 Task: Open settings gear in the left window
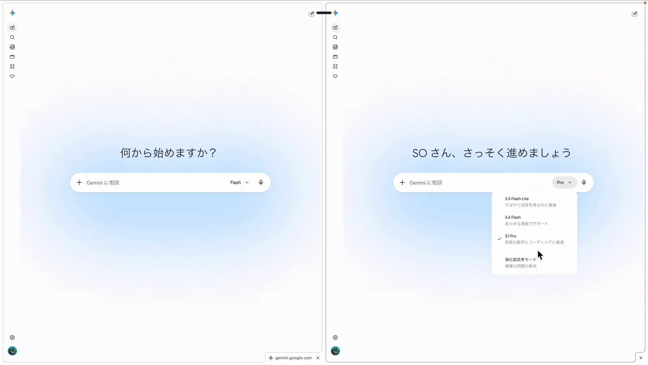[12, 338]
